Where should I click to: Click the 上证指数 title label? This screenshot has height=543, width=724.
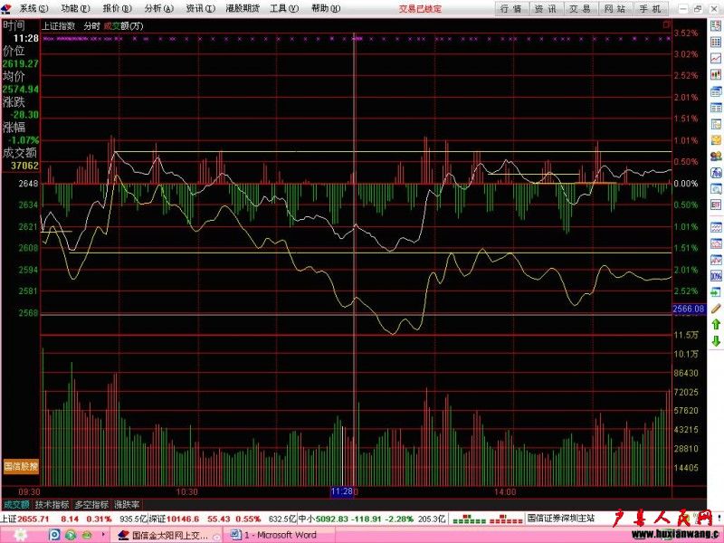click(59, 26)
